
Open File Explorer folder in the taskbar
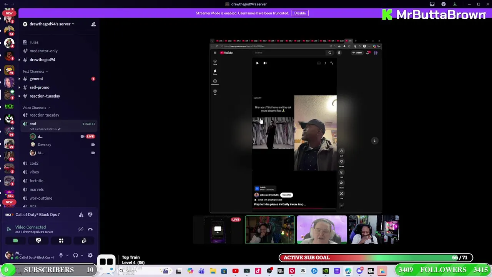pos(213,271)
